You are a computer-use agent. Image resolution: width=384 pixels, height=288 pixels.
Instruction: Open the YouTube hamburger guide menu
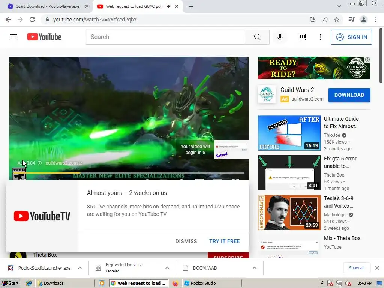[x=13, y=37]
